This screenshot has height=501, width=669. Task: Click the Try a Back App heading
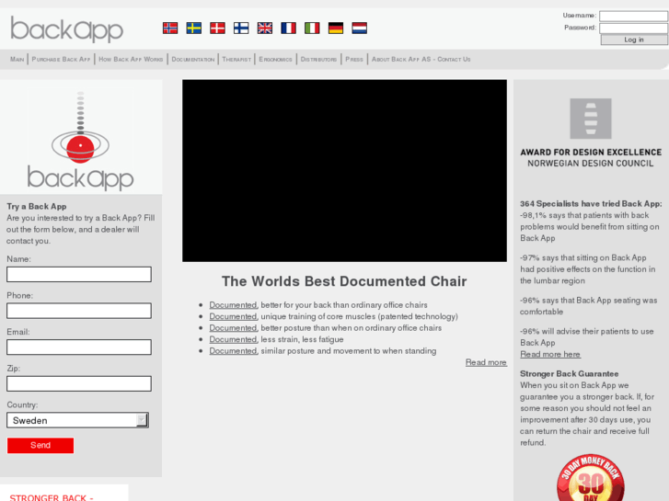click(x=37, y=206)
